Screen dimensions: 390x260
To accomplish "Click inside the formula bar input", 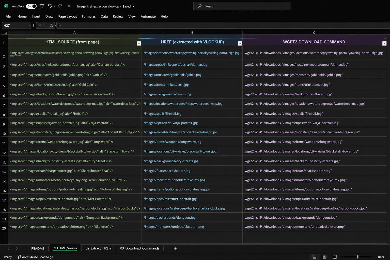I will click(x=223, y=25).
